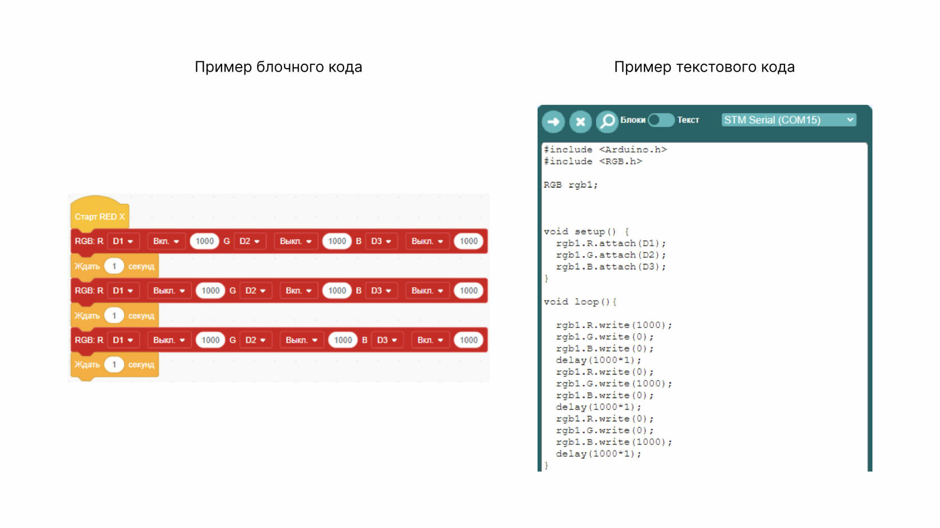This screenshot has height=528, width=940.
Task: Click the Блоки label beside the switch
Action: [633, 120]
